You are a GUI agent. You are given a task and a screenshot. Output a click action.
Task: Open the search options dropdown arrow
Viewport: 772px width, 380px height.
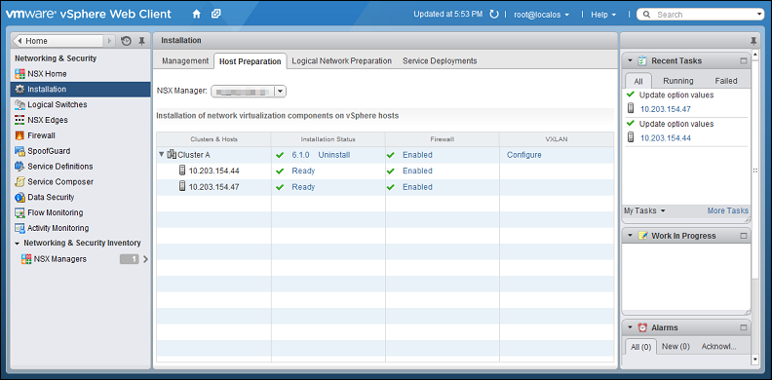760,15
